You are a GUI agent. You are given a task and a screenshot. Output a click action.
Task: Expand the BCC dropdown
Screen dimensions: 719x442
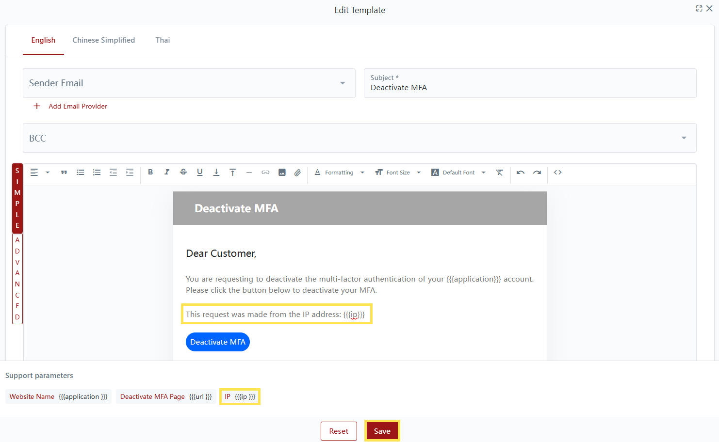click(x=359, y=138)
